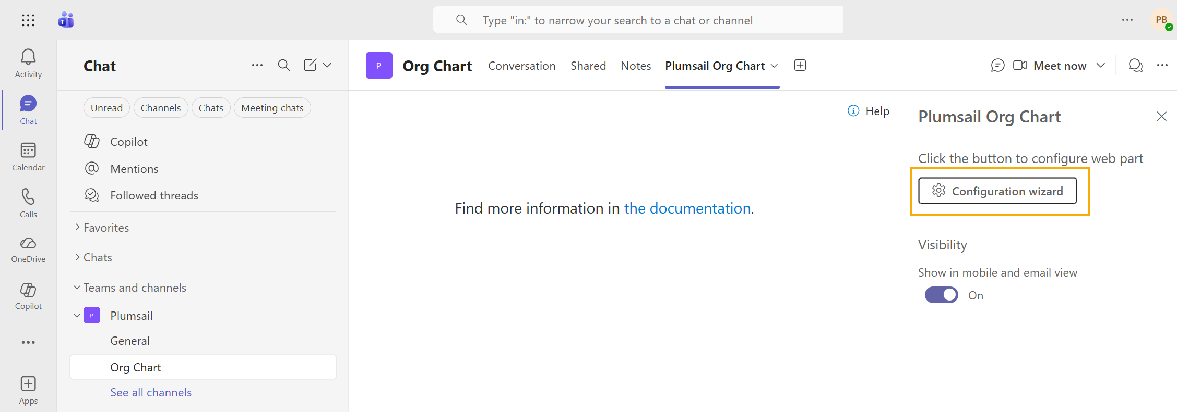Viewport: 1177px width, 412px height.
Task: Open Chat panel more options ellipsis
Action: (x=257, y=65)
